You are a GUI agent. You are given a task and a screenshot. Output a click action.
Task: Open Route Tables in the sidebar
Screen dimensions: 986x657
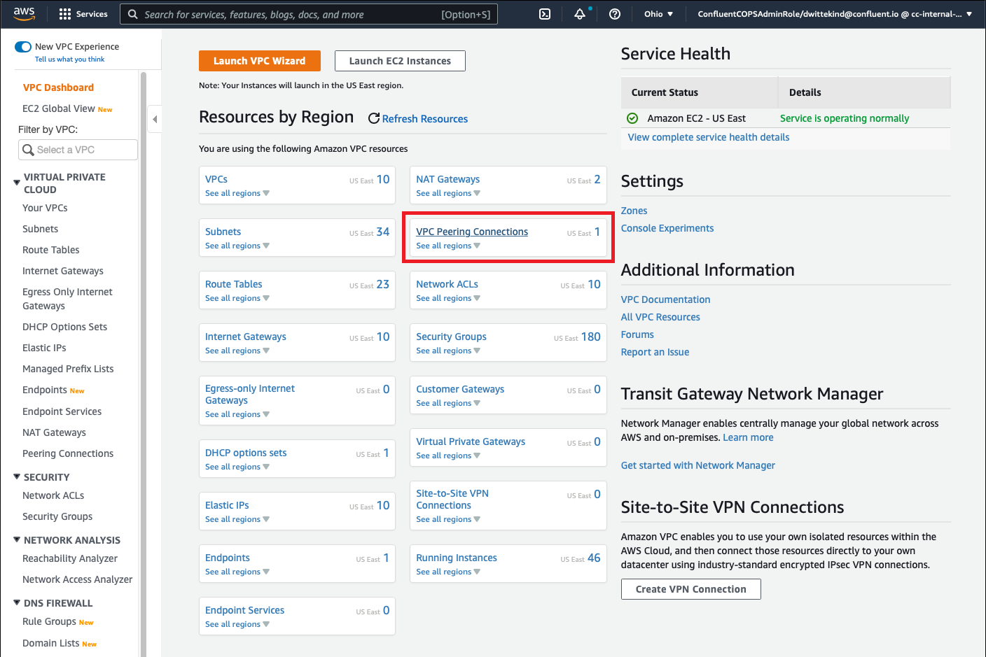point(50,250)
